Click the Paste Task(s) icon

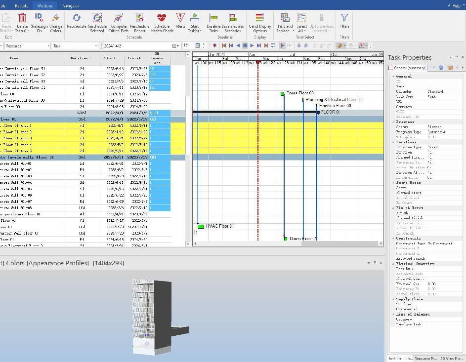point(6,18)
